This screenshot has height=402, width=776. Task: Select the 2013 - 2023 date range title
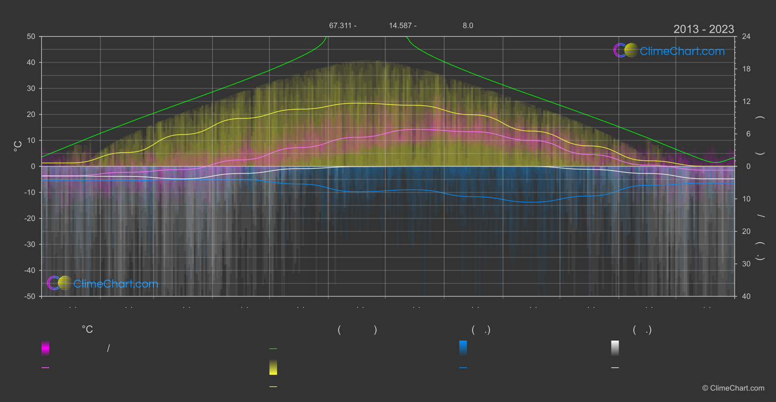[703, 29]
